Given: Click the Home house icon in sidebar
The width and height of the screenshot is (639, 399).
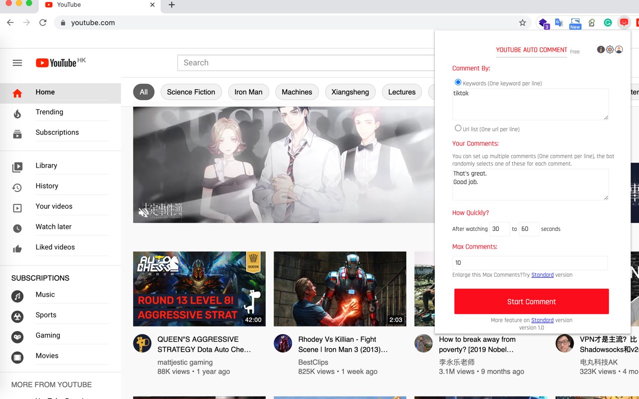Looking at the screenshot, I should 17,93.
